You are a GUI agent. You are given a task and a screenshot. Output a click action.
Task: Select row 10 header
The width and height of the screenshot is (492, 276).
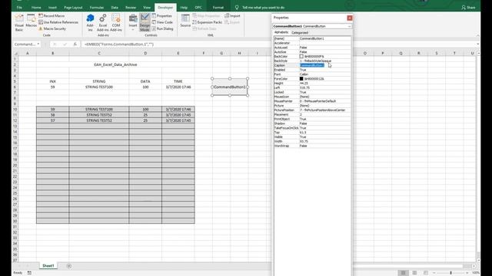(x=15, y=109)
